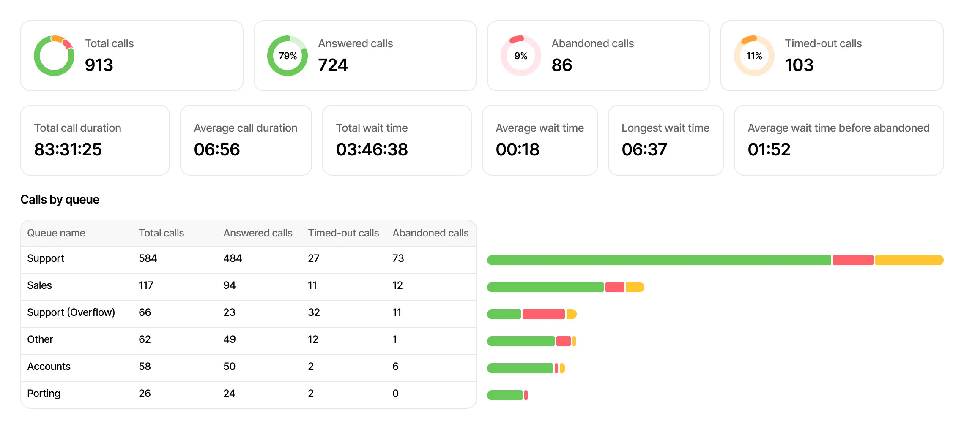
Task: Click the green bar segment for Accounts queue
Action: [520, 368]
